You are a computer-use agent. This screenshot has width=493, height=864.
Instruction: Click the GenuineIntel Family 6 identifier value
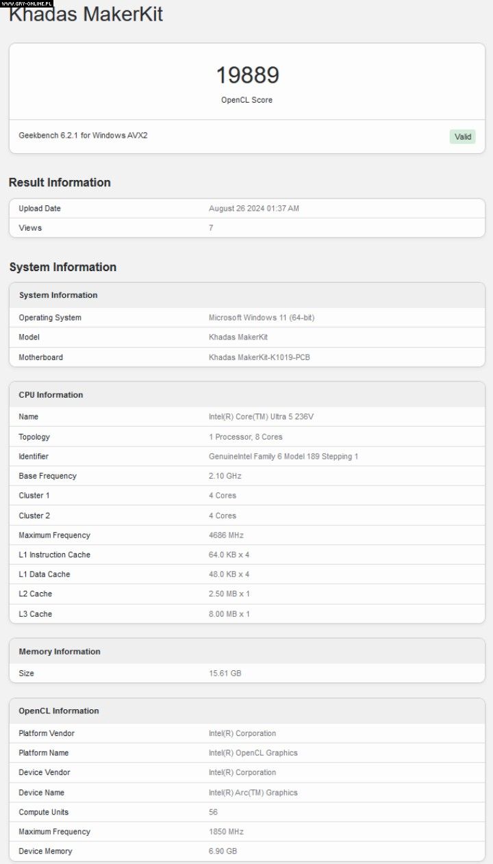283,457
